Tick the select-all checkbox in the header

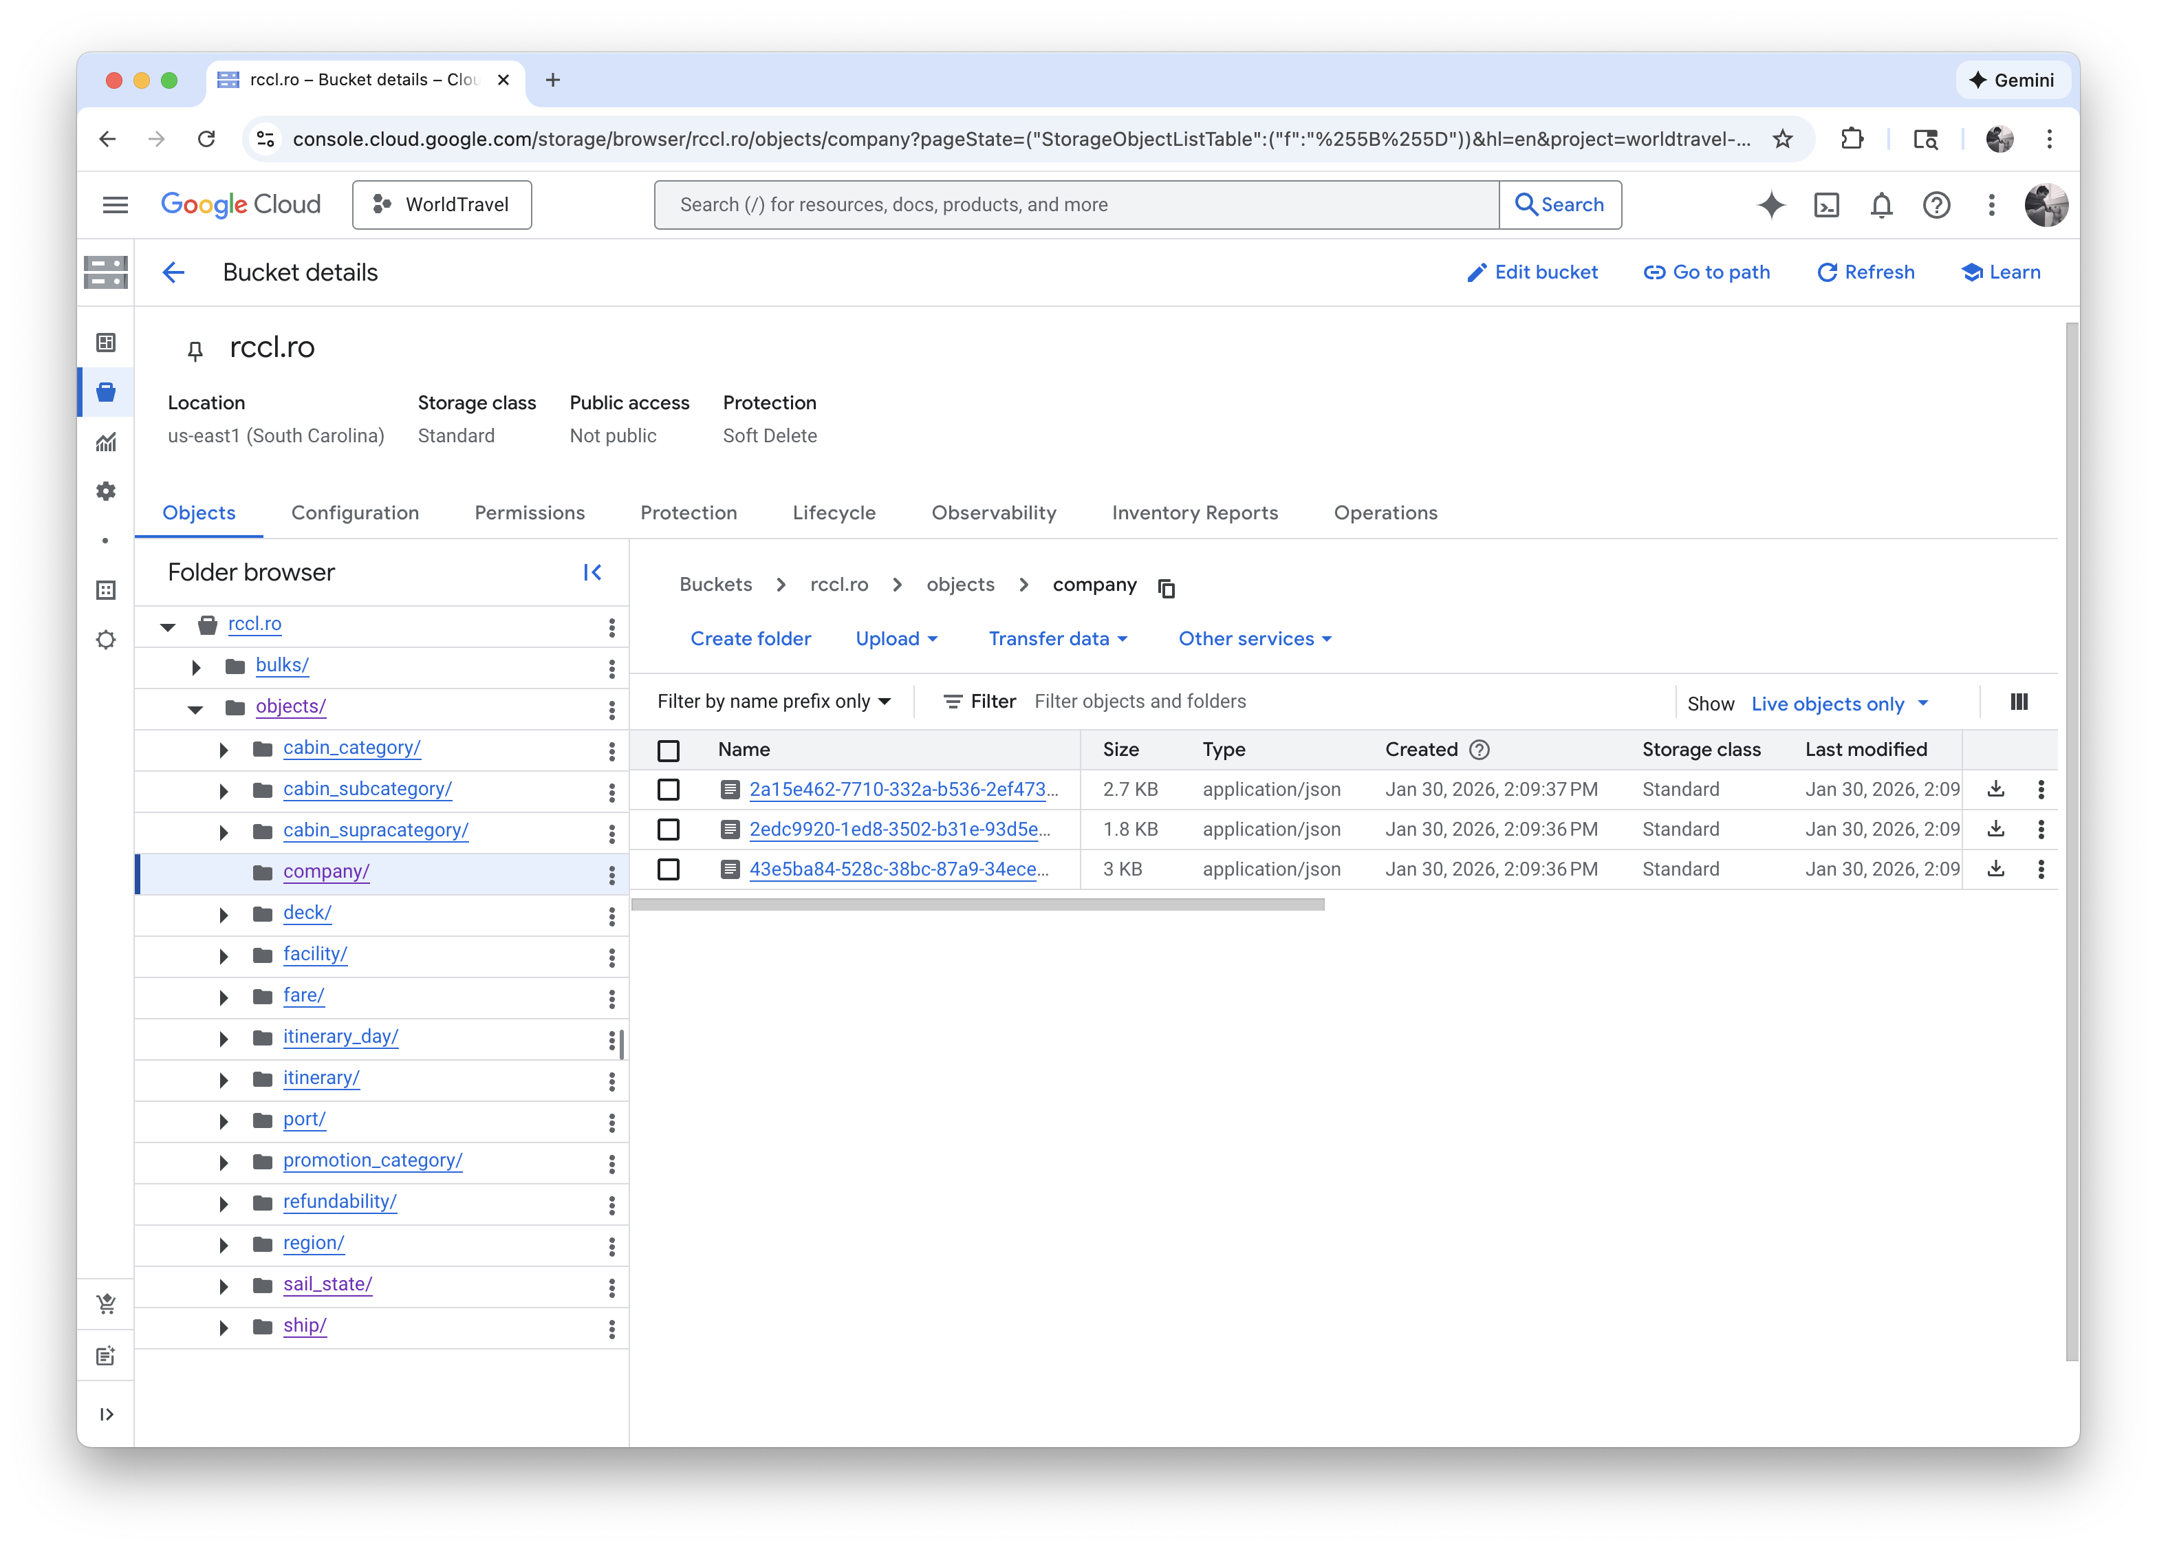click(x=669, y=750)
